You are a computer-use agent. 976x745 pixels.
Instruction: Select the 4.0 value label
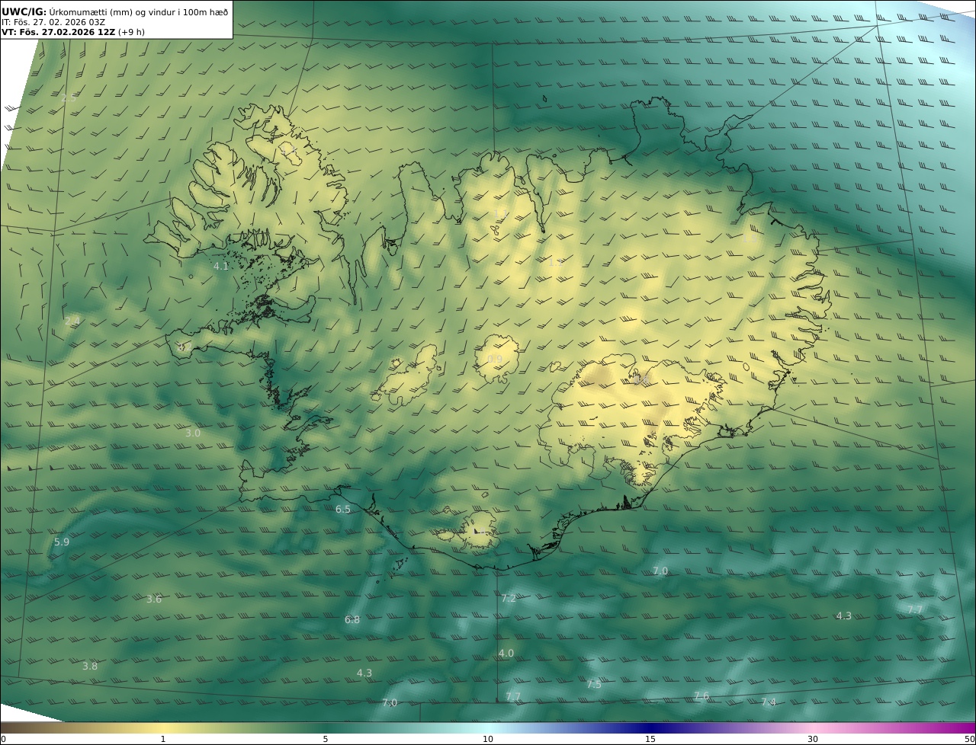[506, 653]
